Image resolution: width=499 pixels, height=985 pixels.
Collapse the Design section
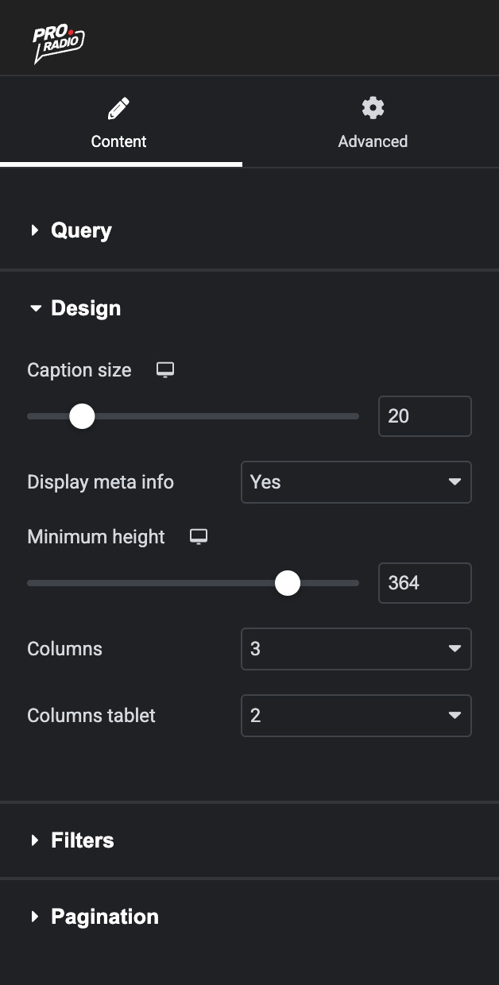pos(86,308)
